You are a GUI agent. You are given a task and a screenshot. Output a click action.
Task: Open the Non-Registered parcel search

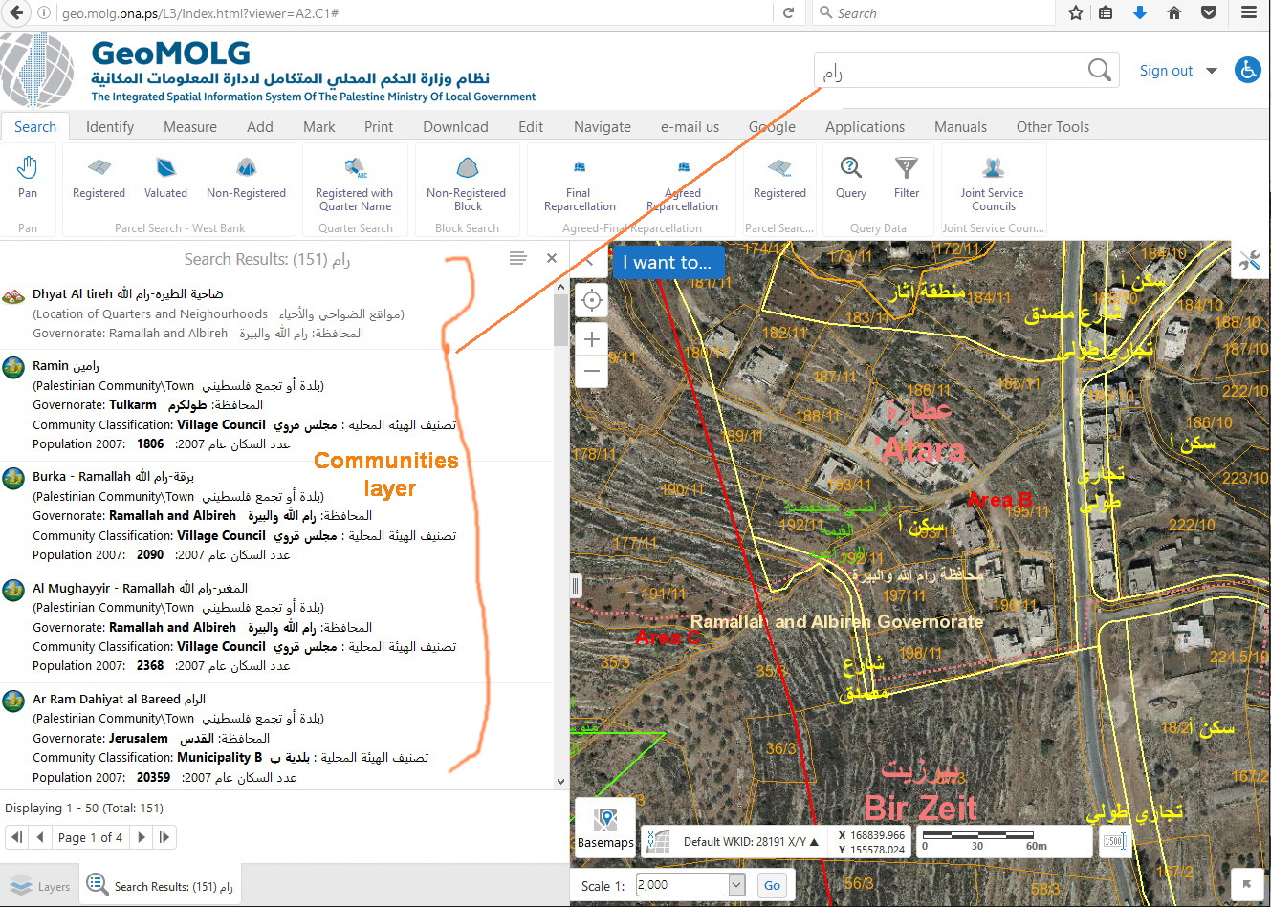pos(246,179)
